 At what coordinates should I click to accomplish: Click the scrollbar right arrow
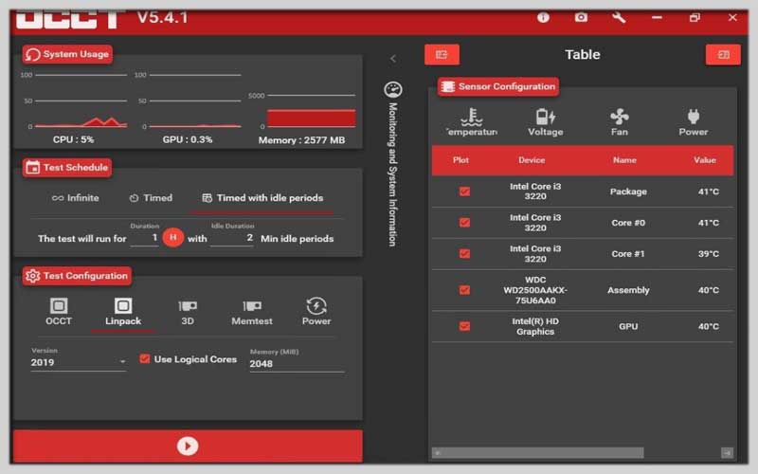click(727, 453)
